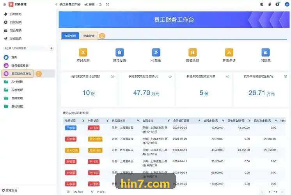
Task: Click the plus button next to sidebar search
Action: [x=51, y=48]
